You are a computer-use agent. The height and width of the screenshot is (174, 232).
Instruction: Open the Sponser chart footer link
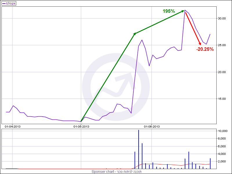point(116,171)
